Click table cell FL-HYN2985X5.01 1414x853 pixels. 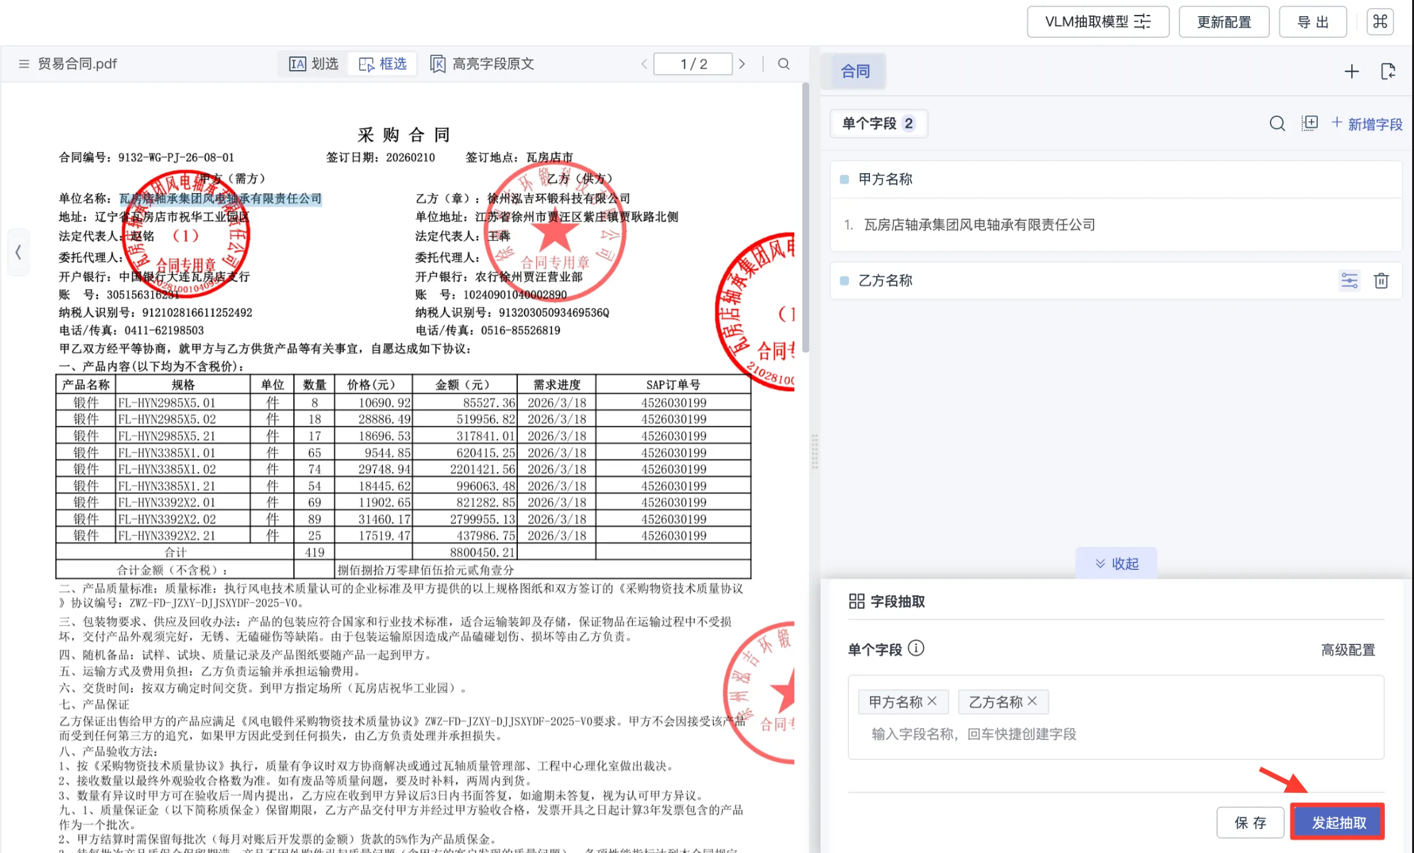(x=183, y=403)
